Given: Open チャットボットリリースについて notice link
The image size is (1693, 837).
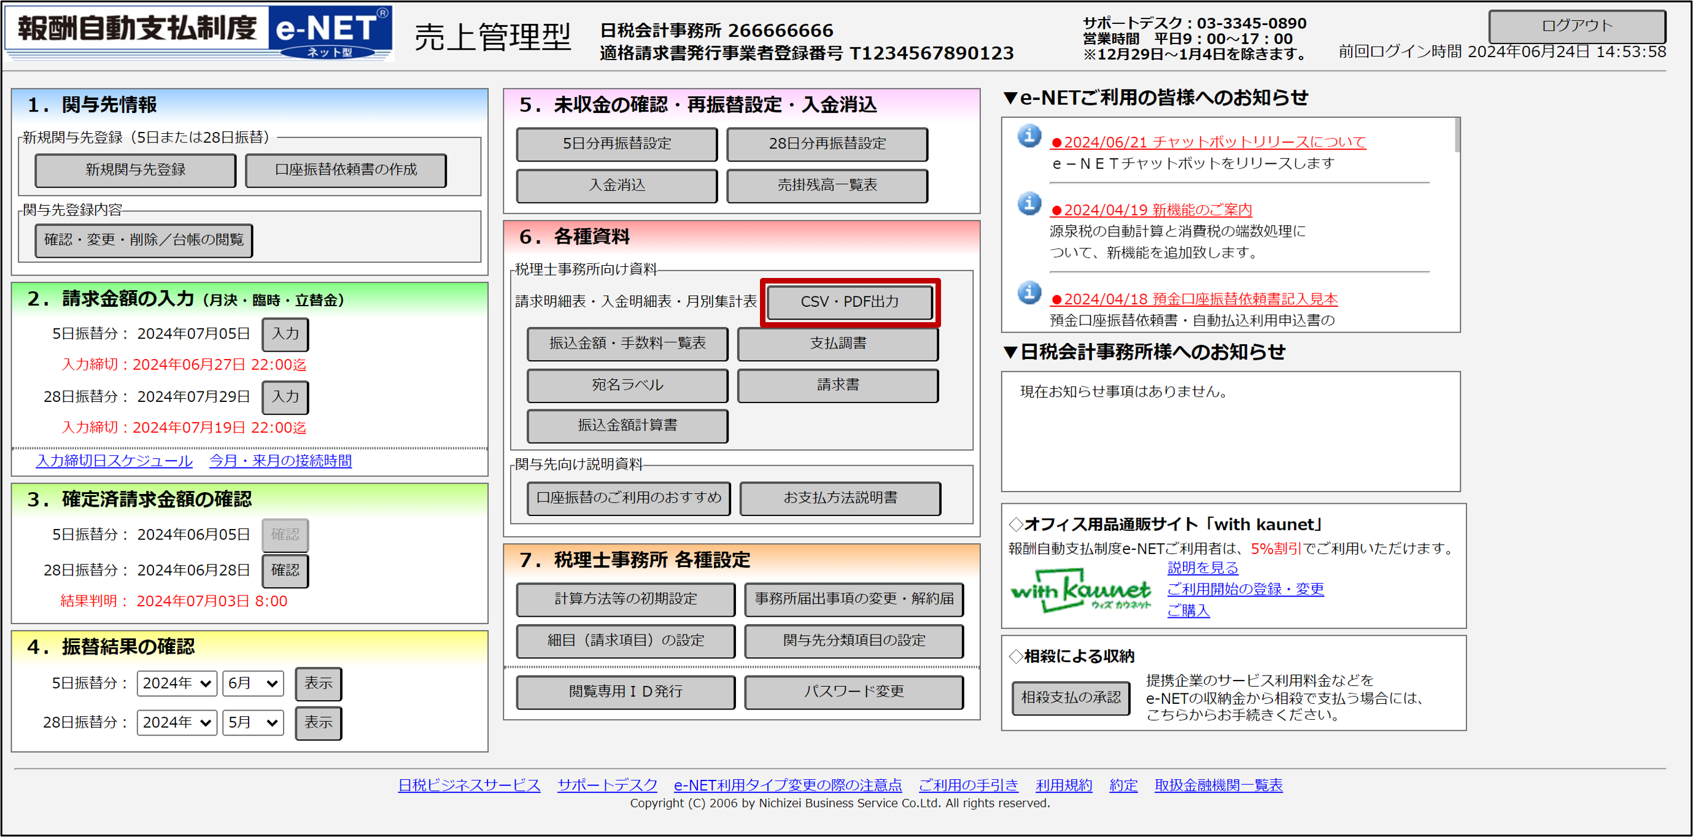Looking at the screenshot, I should pyautogui.click(x=1208, y=142).
